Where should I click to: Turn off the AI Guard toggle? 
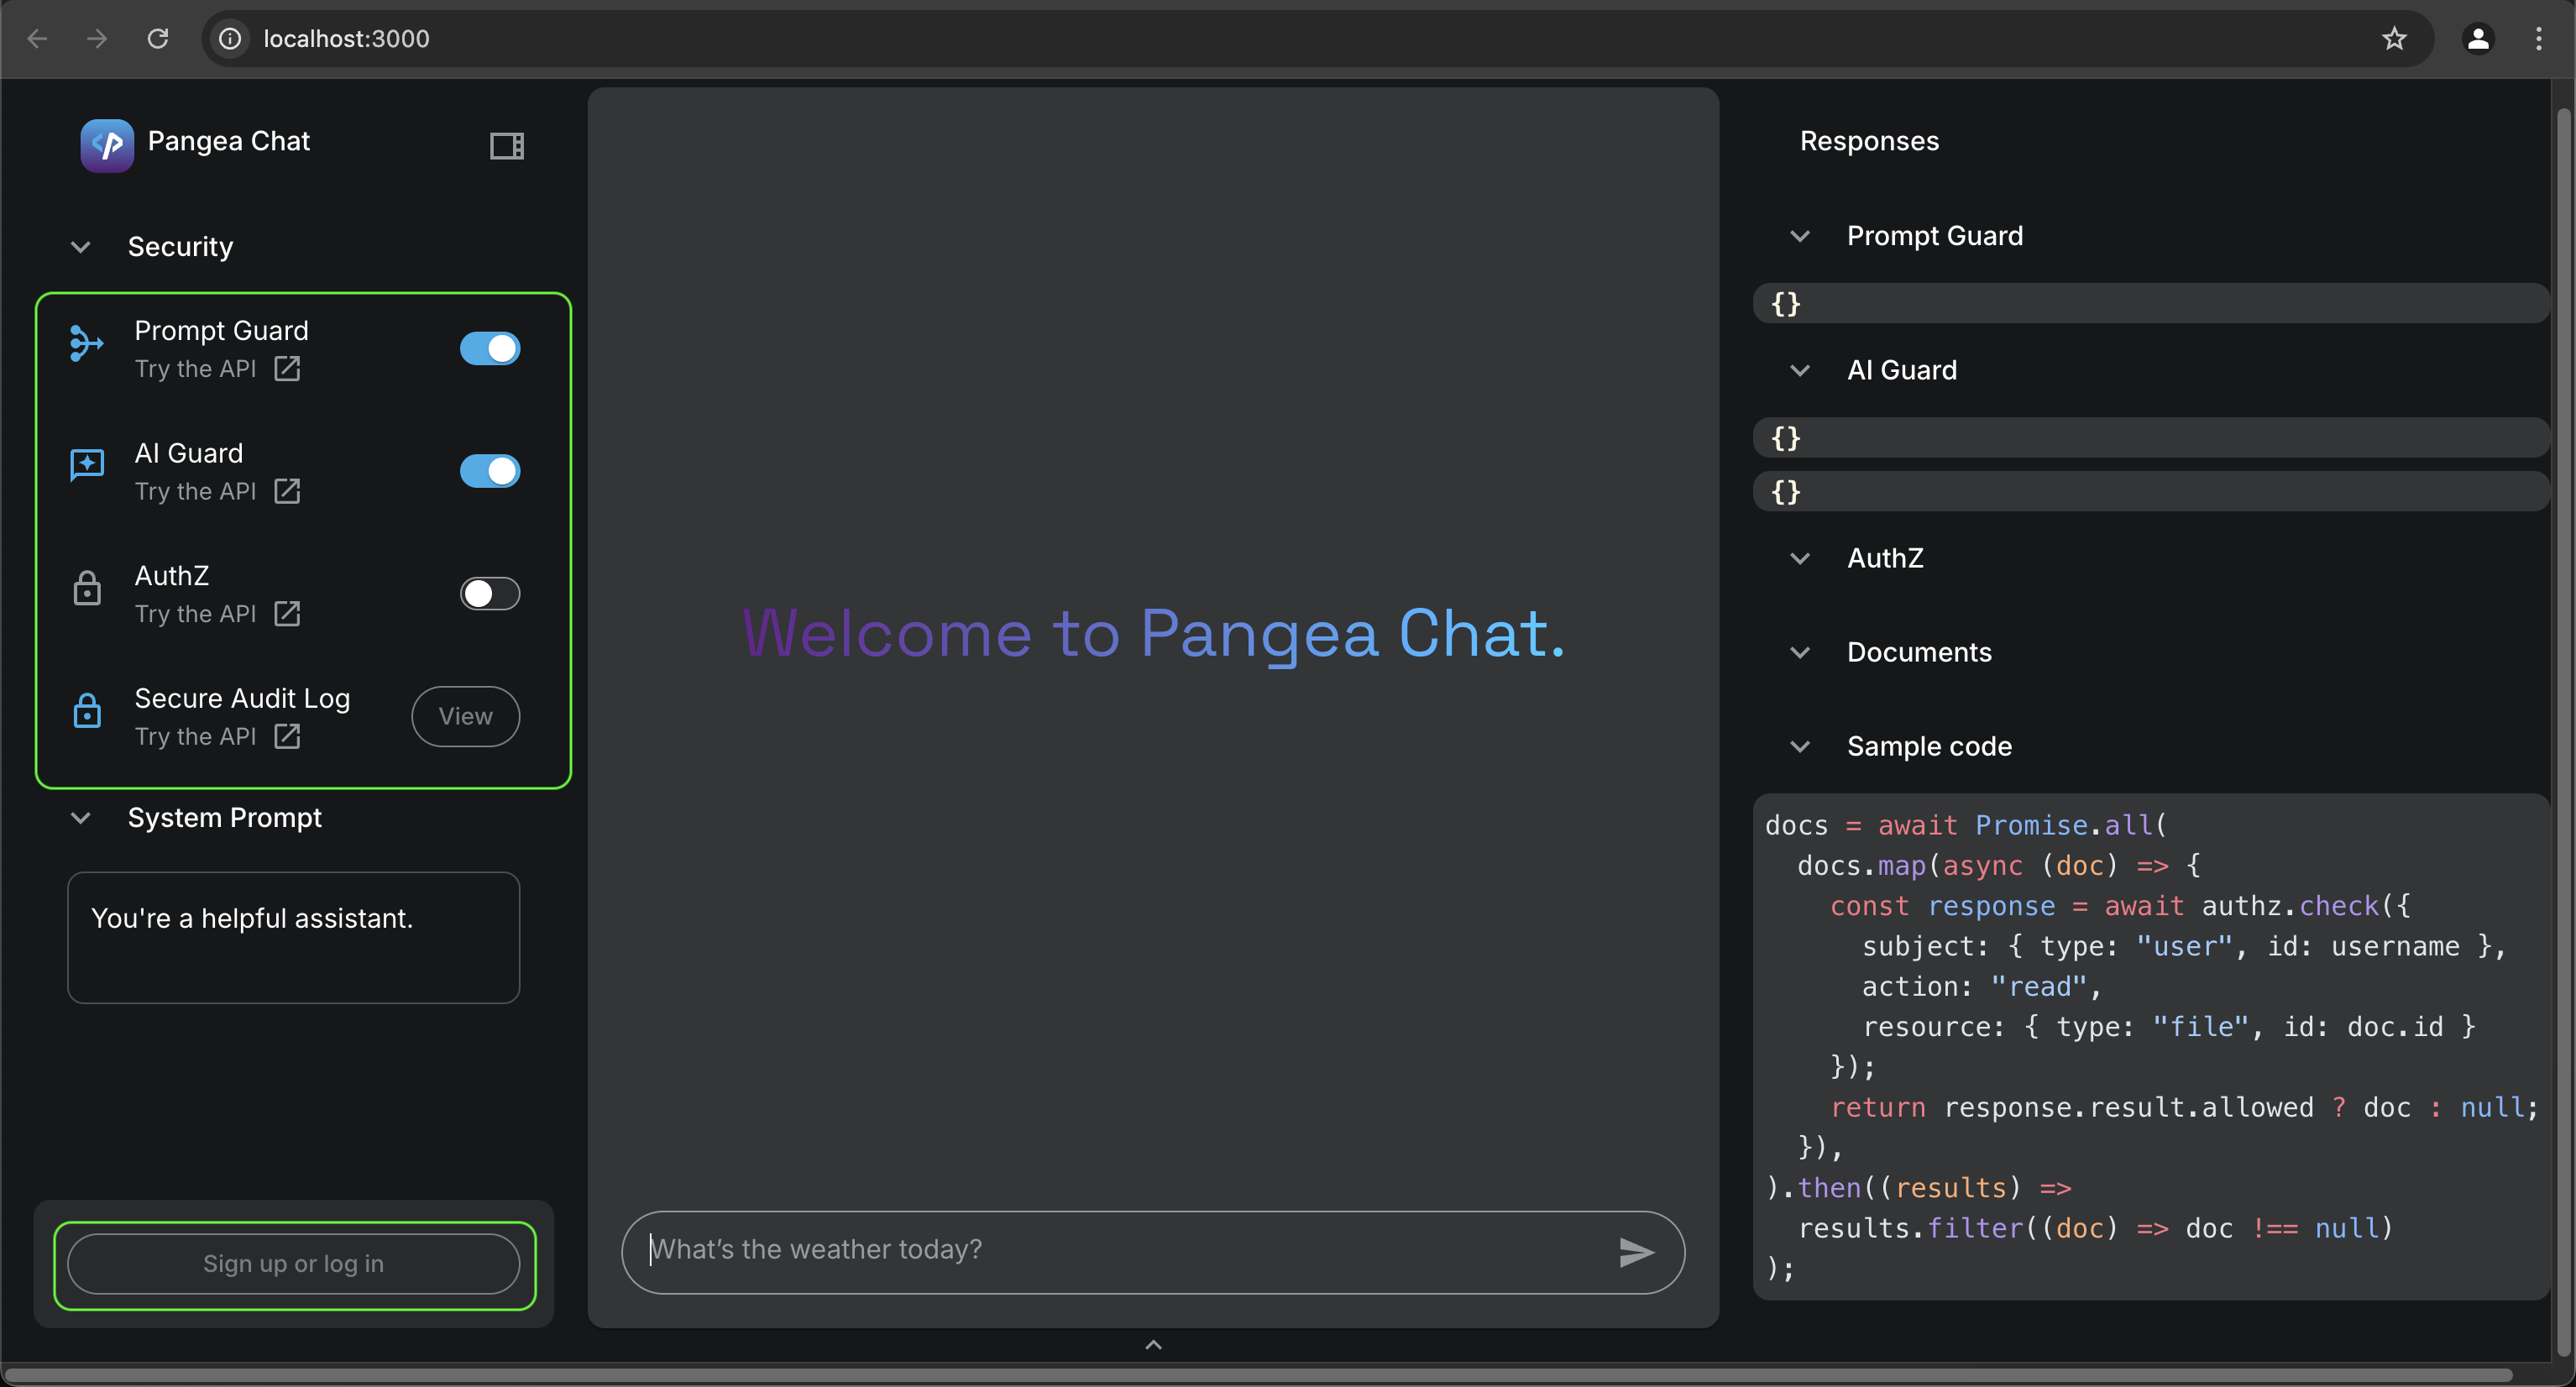tap(490, 471)
